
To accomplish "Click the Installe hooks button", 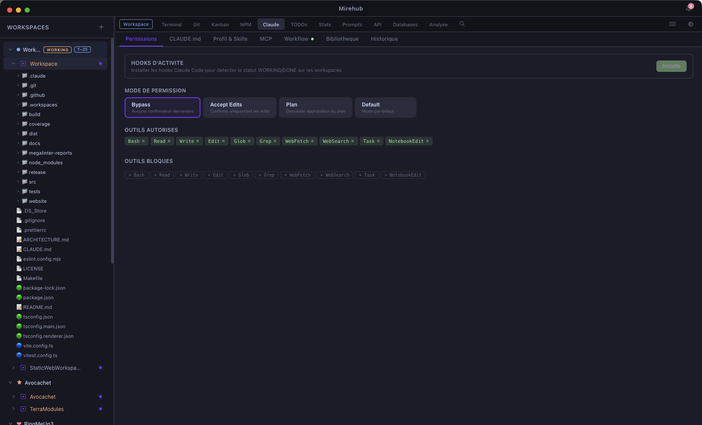I will (x=671, y=66).
